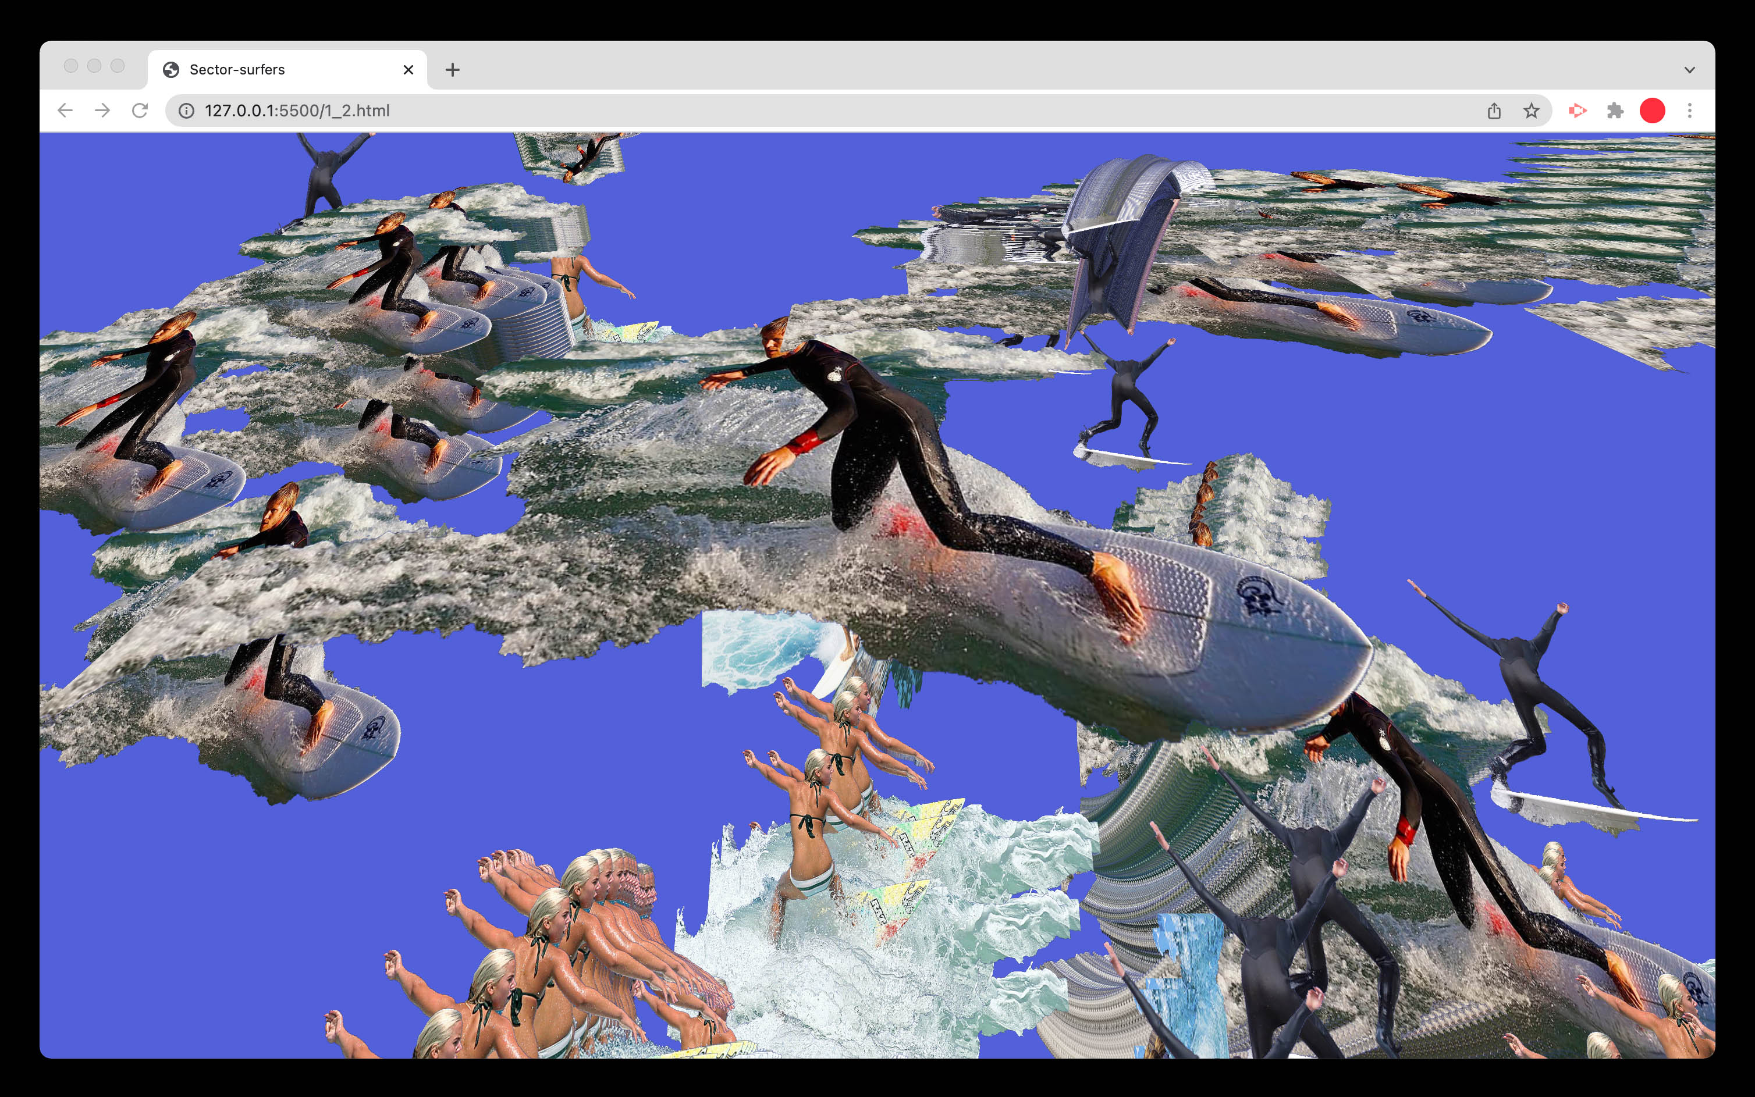Screen dimensions: 1755x1097
Task: Click the forward navigation arrow
Action: [102, 111]
